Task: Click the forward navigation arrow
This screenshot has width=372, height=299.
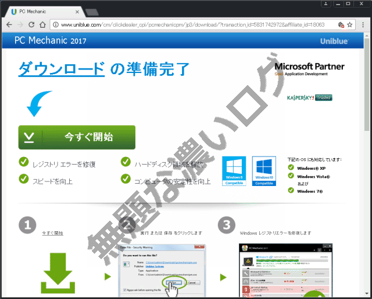Action: (20, 24)
